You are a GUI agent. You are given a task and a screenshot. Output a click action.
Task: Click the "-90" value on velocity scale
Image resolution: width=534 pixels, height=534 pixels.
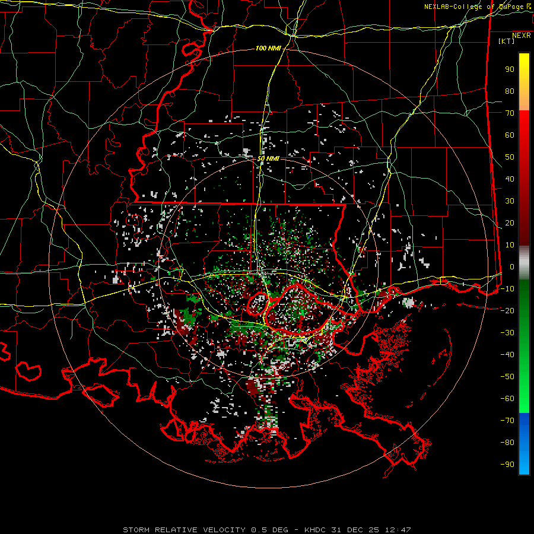(507, 465)
